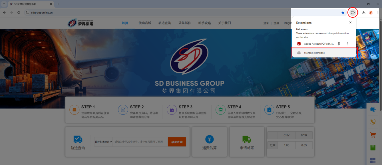Open the shopping cart sidebar icon

pyautogui.click(x=373, y=135)
